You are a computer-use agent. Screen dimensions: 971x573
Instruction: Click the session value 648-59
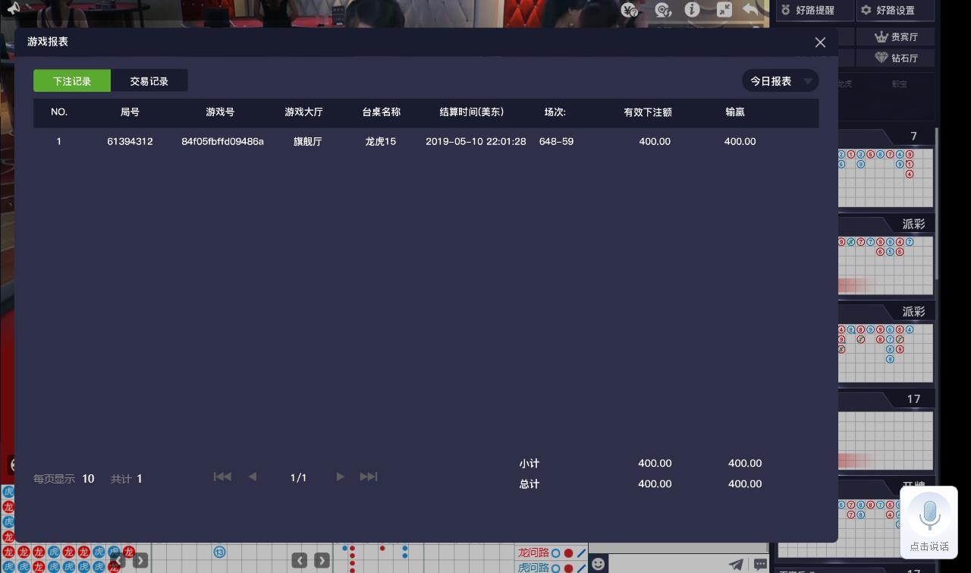tap(556, 142)
